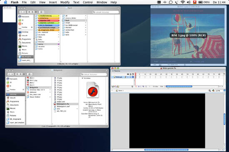This screenshot has height=152, width=229.
Task: Open the blue-labeled Art & Database folder
Action: coord(47,25)
